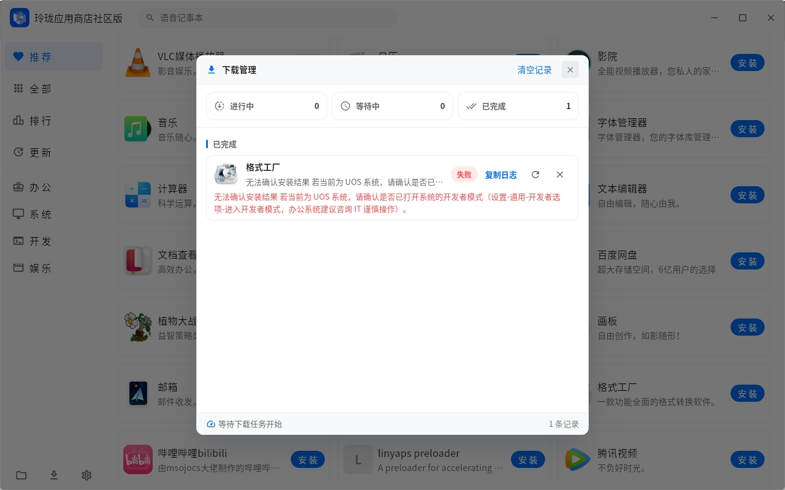The height and width of the screenshot is (490, 785).
Task: Open the 办公 category
Action: click(54, 187)
